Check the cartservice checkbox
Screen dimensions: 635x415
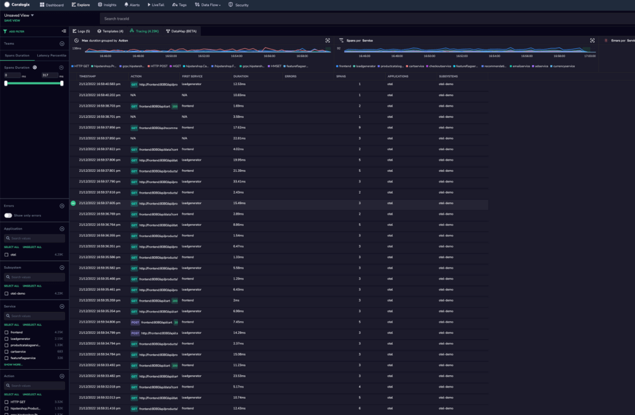pos(6,352)
